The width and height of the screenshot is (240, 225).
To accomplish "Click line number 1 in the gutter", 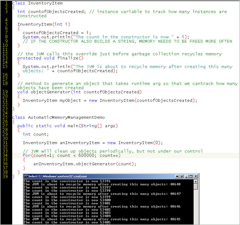I will [x=6, y=3].
